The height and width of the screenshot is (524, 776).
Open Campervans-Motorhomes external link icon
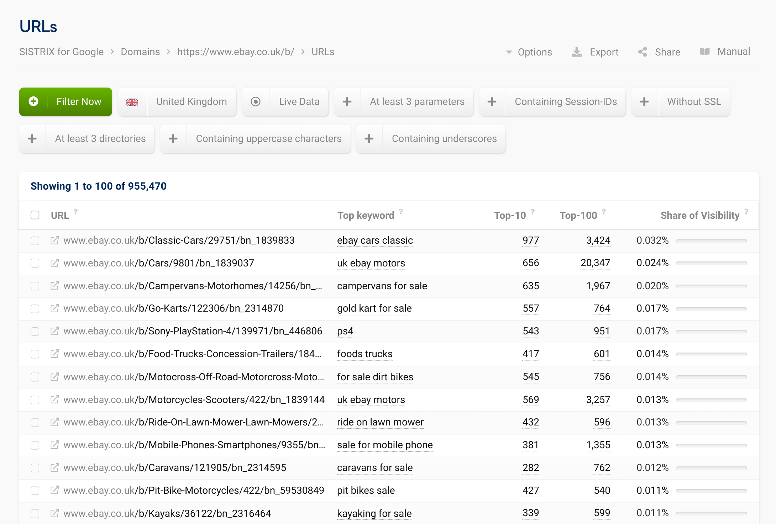pos(54,286)
